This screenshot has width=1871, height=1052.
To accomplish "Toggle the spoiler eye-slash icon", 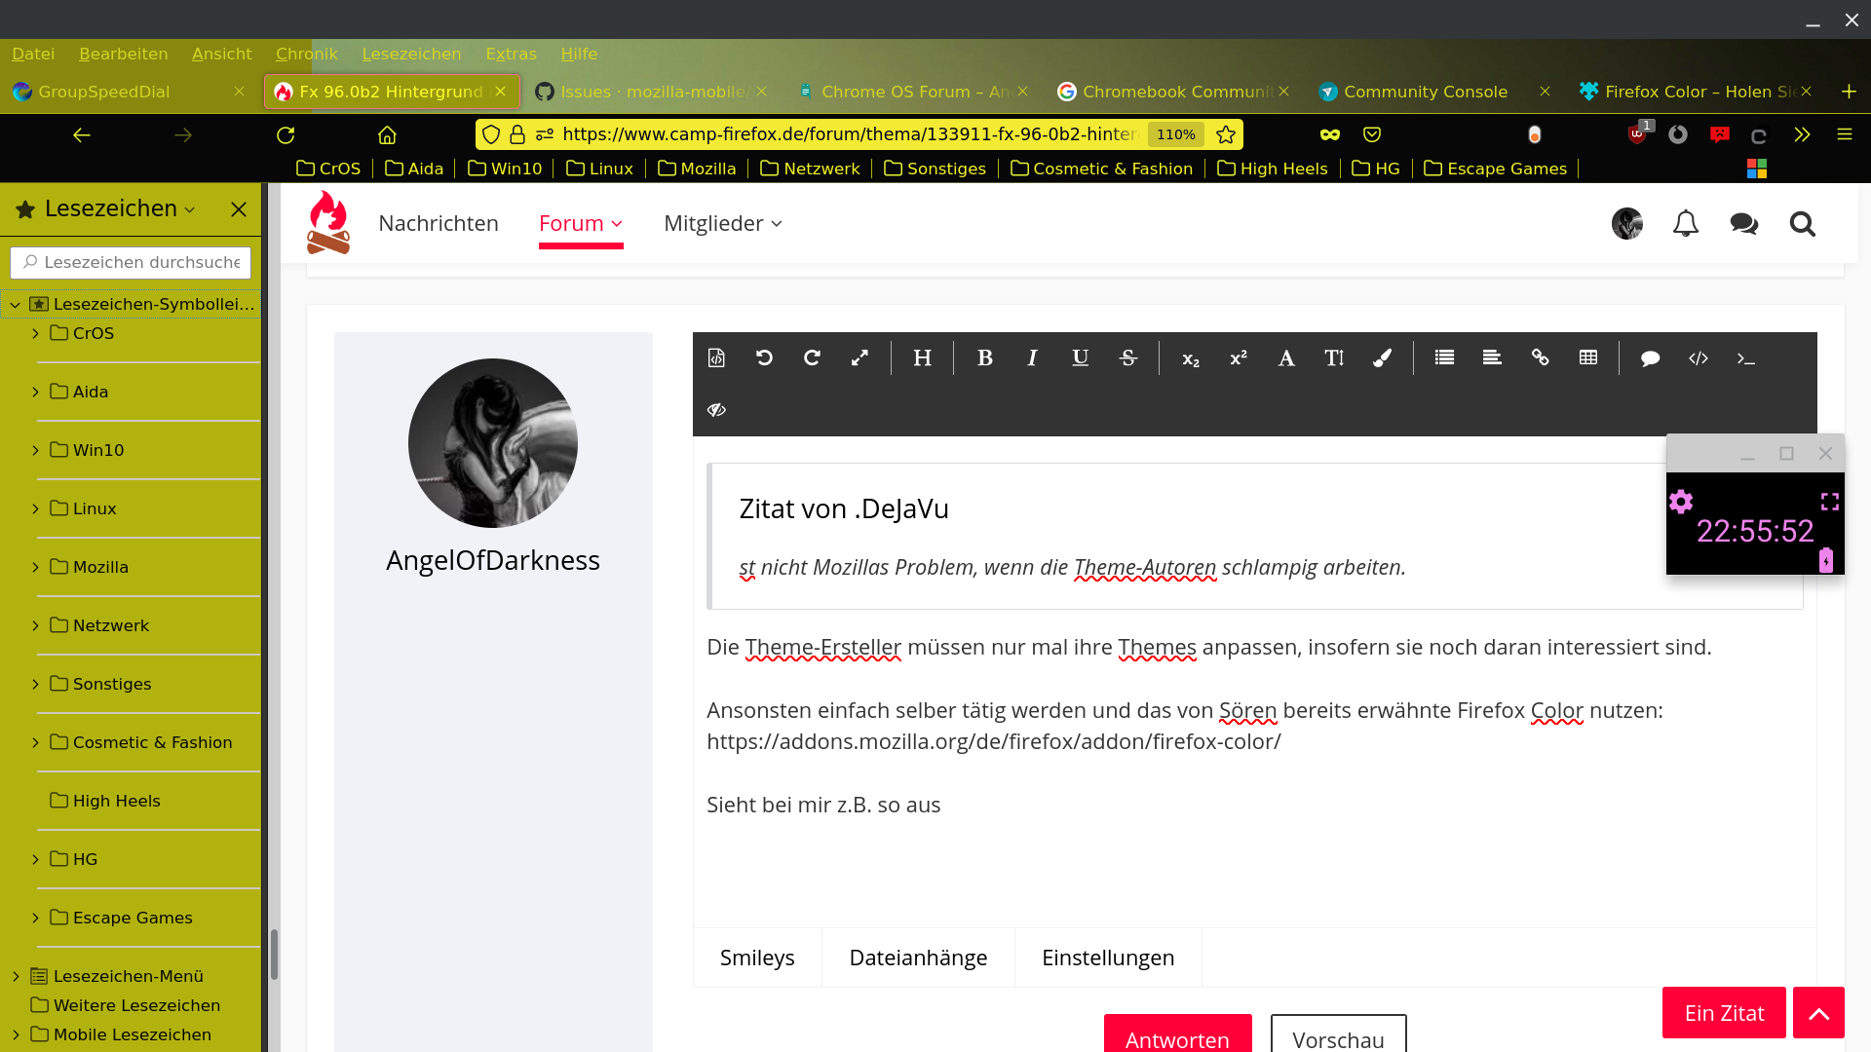I will click(x=716, y=410).
